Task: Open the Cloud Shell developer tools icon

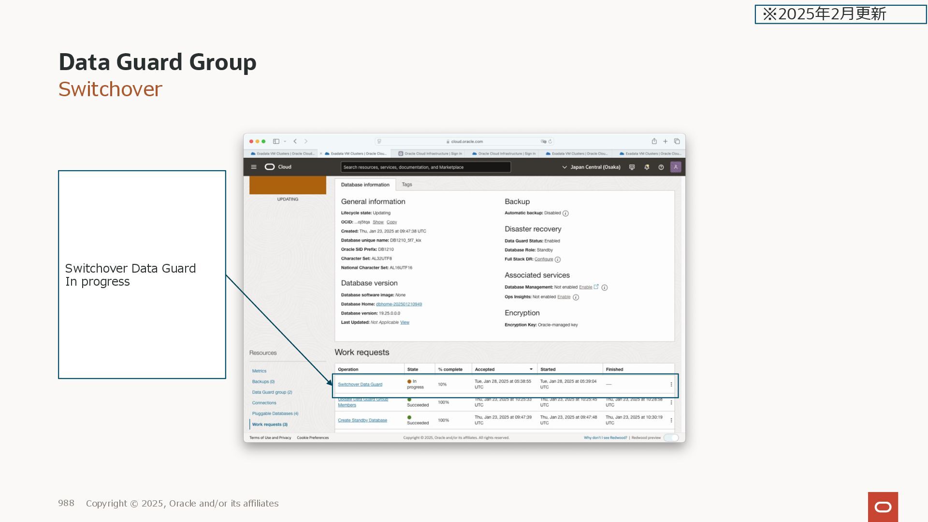Action: (632, 167)
